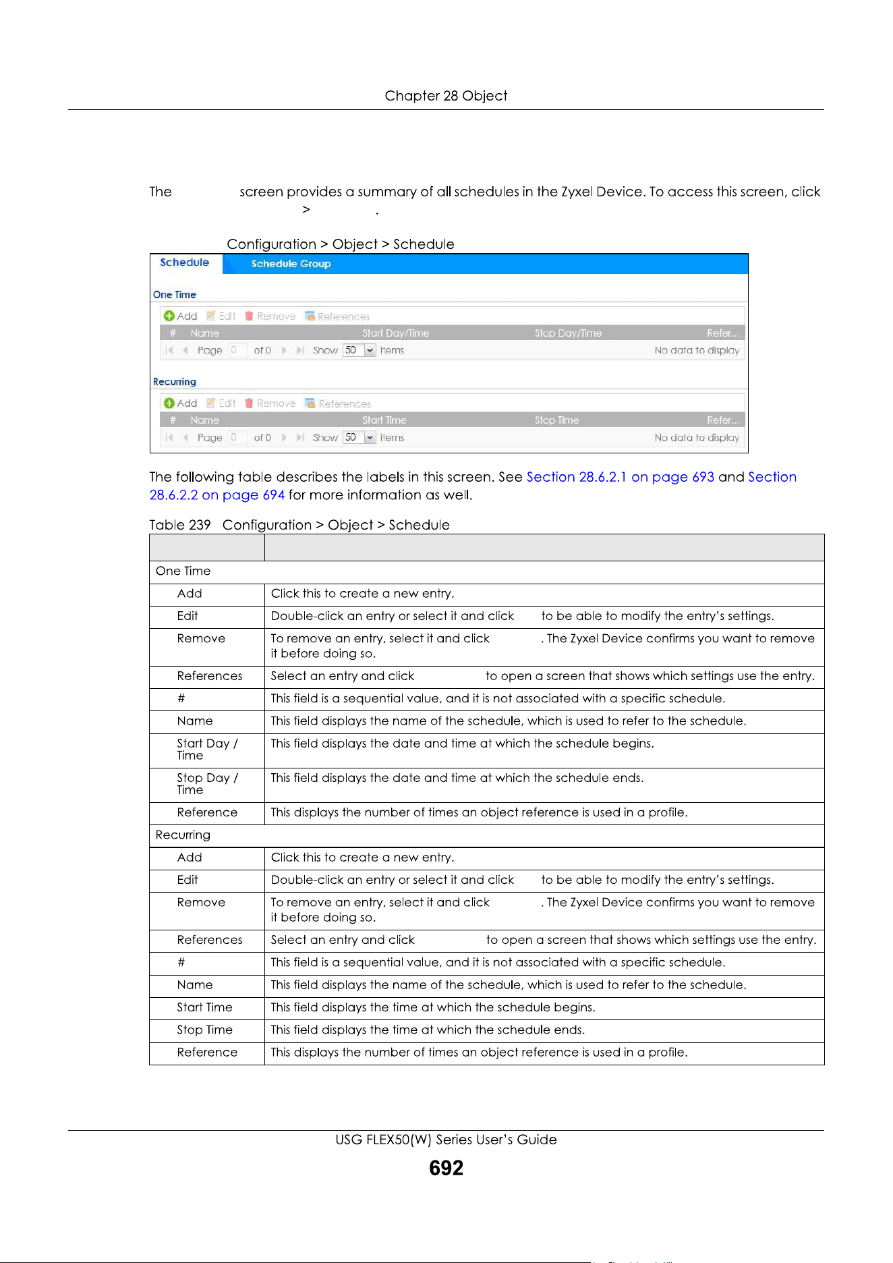Open the Show 50 items dropdown under Recurring
893x1263 pixels.
[370, 437]
